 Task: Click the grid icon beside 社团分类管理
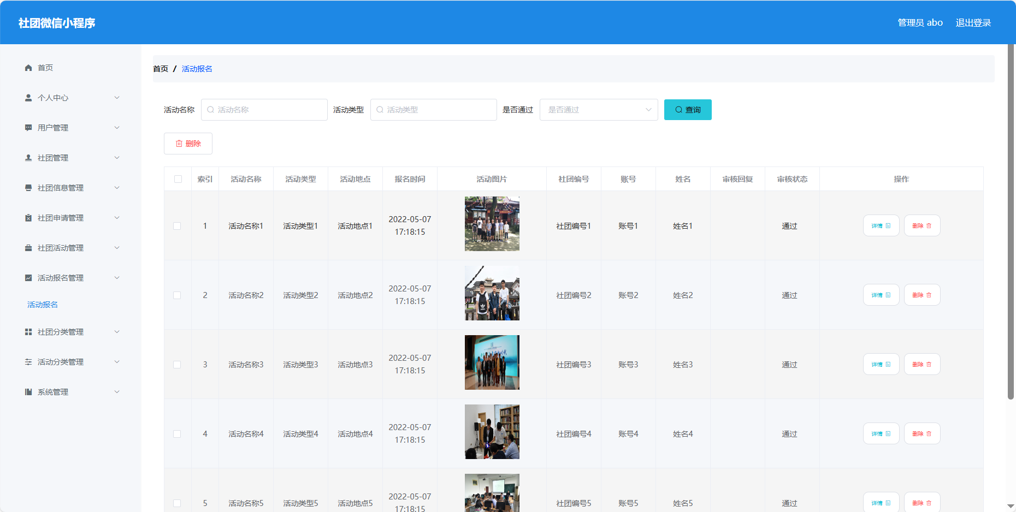coord(28,332)
